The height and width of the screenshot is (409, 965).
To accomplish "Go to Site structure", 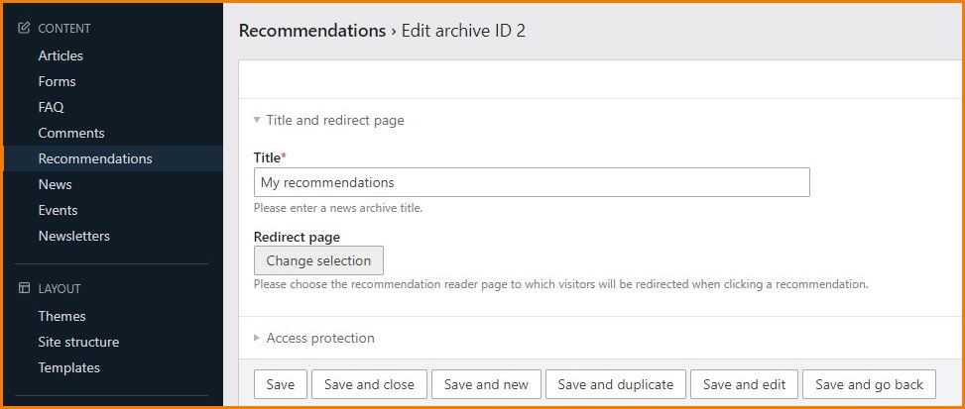I will pos(78,342).
